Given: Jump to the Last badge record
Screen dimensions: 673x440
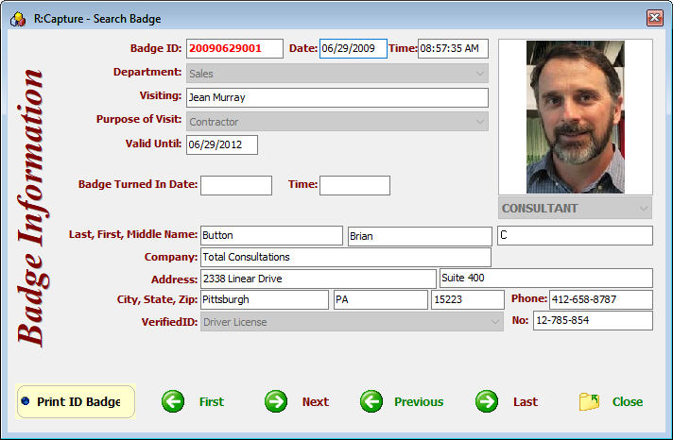Looking at the screenshot, I should (x=526, y=402).
